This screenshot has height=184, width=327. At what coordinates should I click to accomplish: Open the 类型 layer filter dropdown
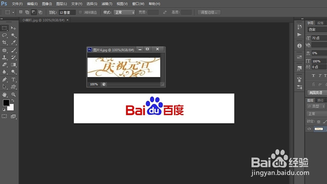click(x=316, y=106)
